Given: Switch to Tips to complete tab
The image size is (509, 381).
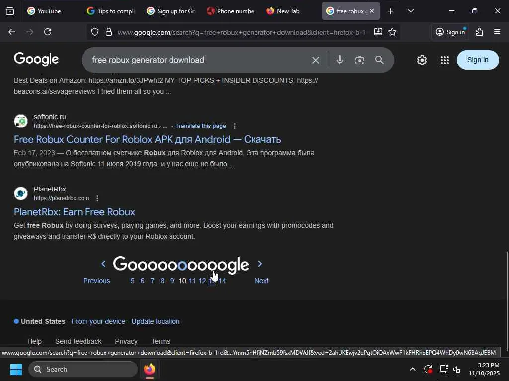Looking at the screenshot, I should (111, 11).
